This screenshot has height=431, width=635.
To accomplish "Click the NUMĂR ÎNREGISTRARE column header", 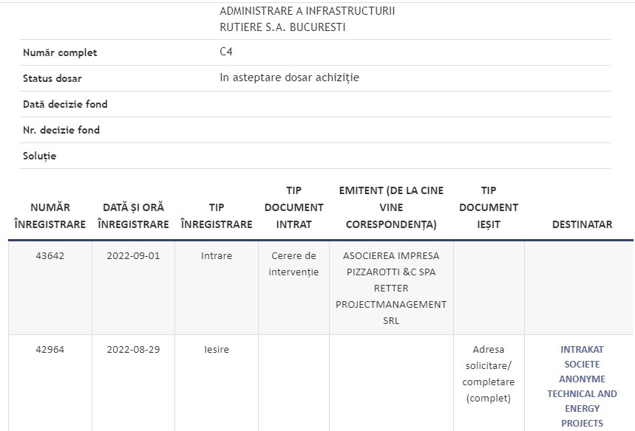I will pyautogui.click(x=50, y=216).
